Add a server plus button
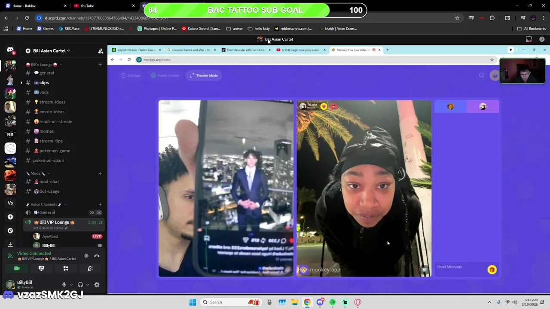 click(x=10, y=217)
